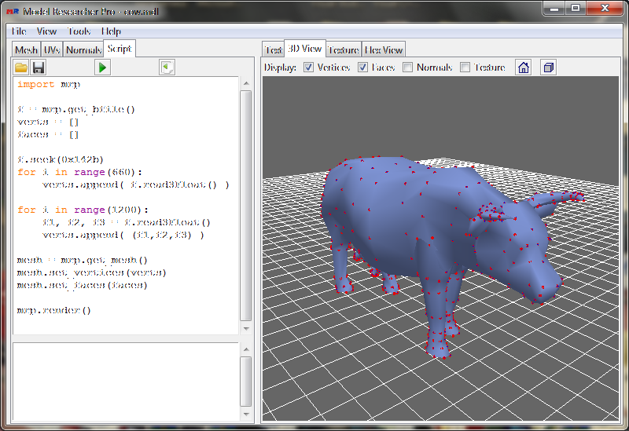Click the greyed-out icon right of Run

[167, 68]
